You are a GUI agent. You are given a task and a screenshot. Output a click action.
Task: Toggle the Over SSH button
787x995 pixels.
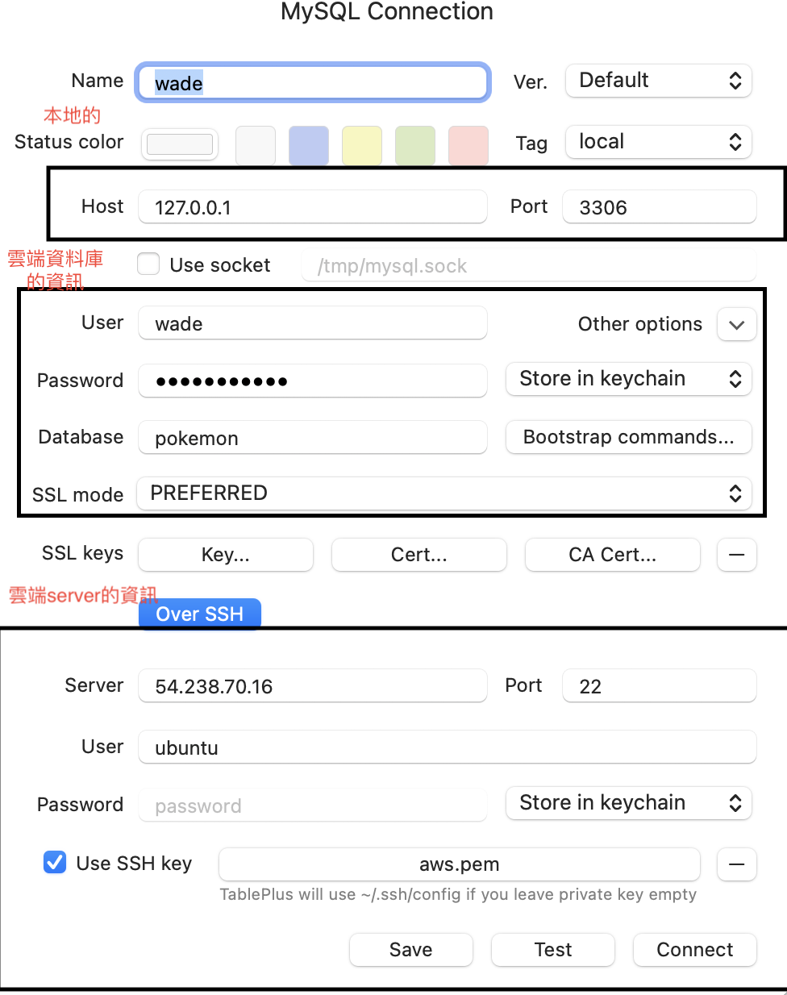pos(199,614)
